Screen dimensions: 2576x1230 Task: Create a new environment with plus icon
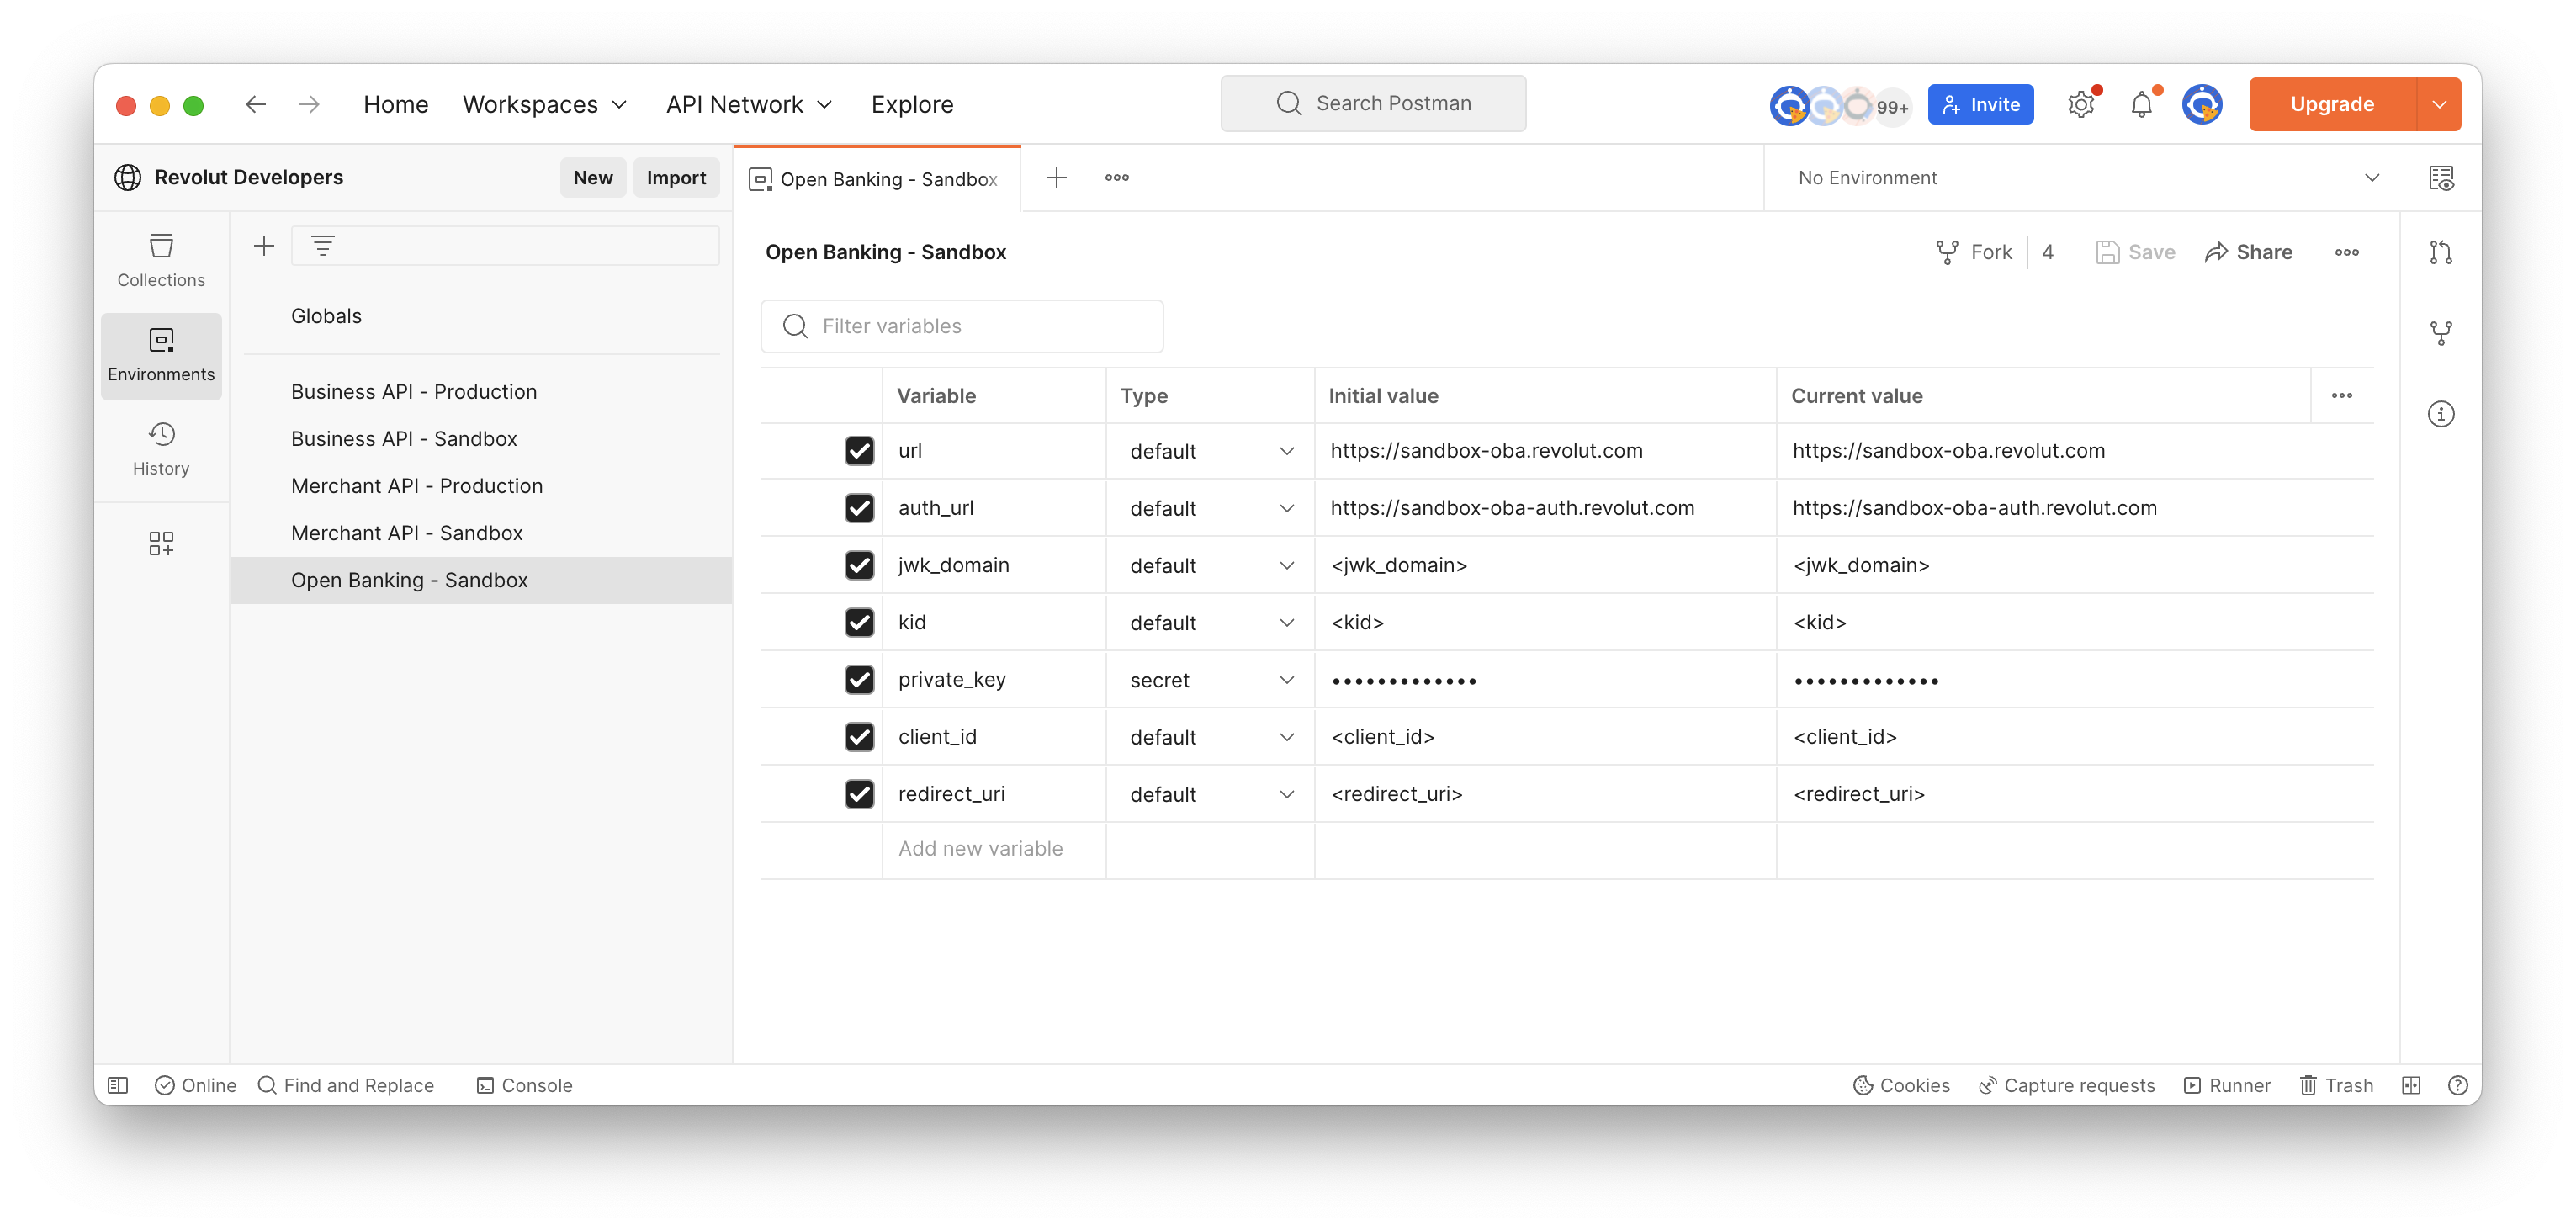point(264,246)
